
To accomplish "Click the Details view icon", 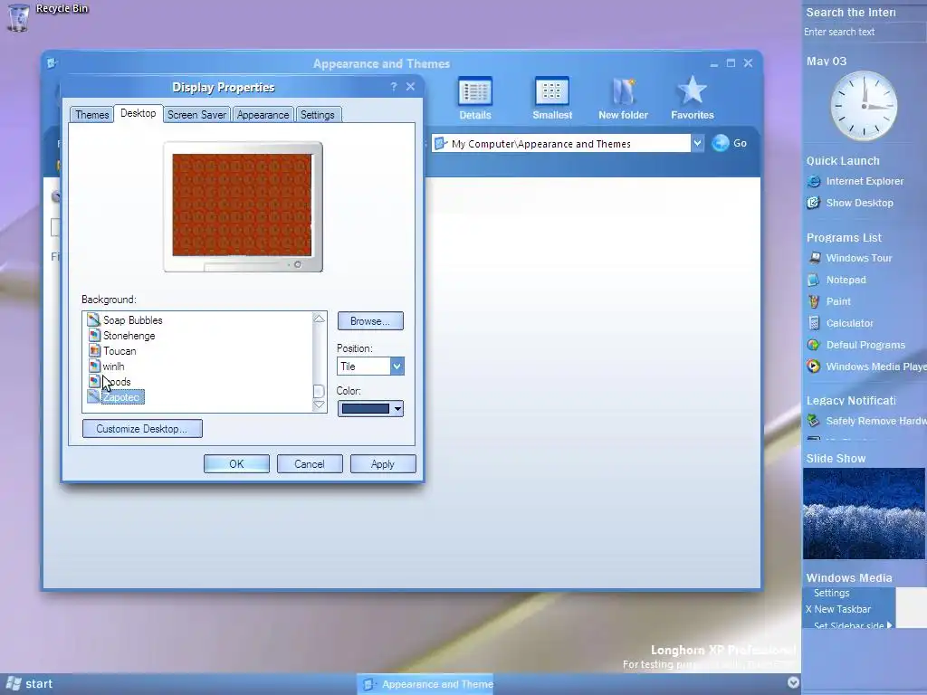I will coord(475,98).
